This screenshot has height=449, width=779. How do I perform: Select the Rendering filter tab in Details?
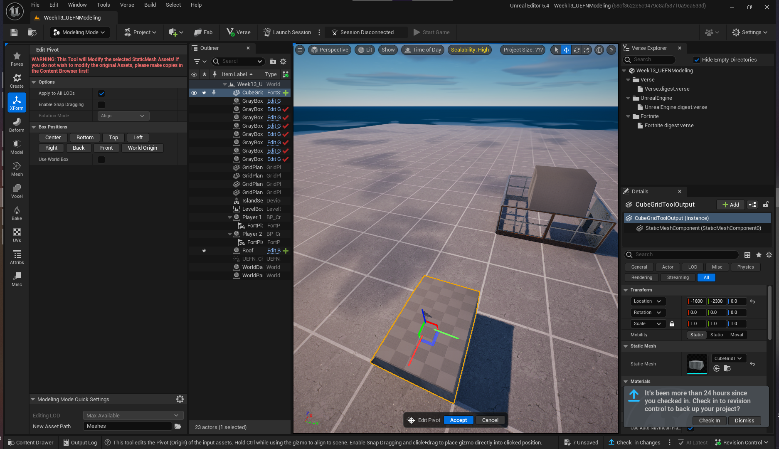[641, 278]
